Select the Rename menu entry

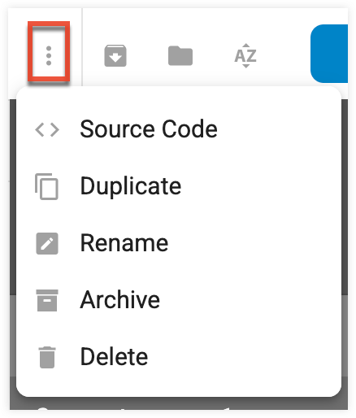point(179,243)
